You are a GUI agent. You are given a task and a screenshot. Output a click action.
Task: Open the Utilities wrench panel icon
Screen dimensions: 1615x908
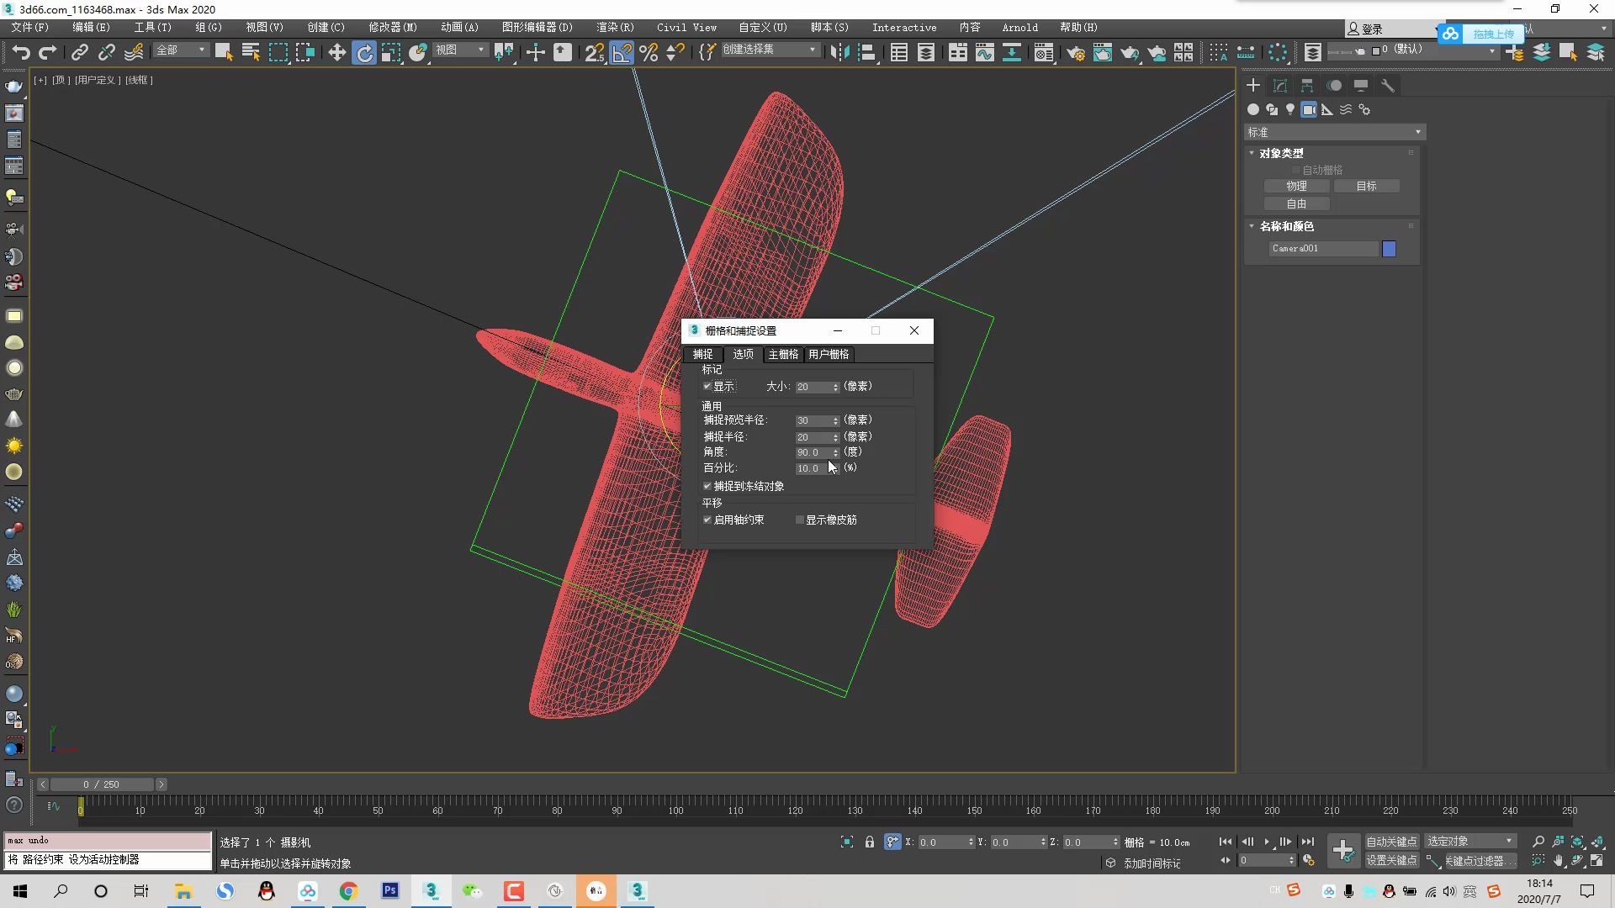pos(1388,86)
